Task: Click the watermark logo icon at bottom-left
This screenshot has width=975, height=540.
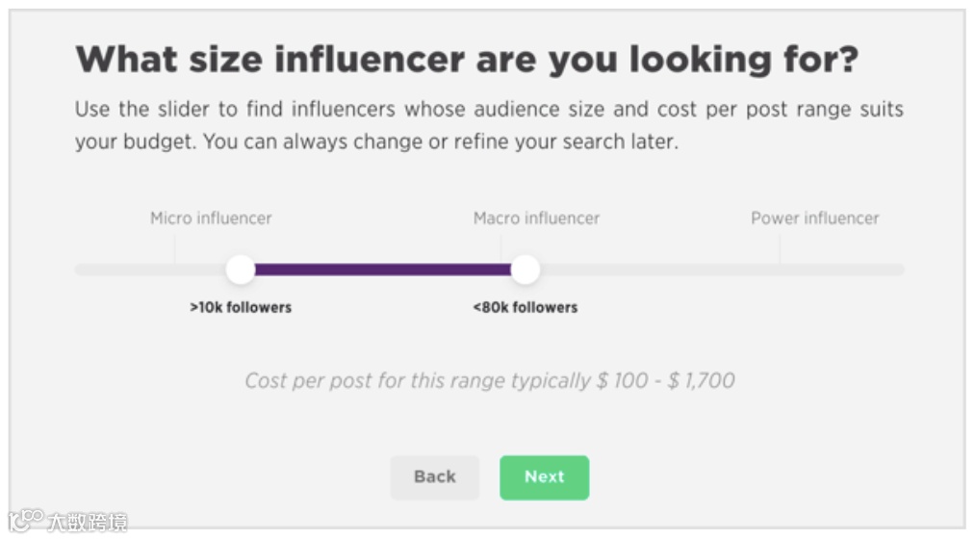Action: [x=24, y=520]
